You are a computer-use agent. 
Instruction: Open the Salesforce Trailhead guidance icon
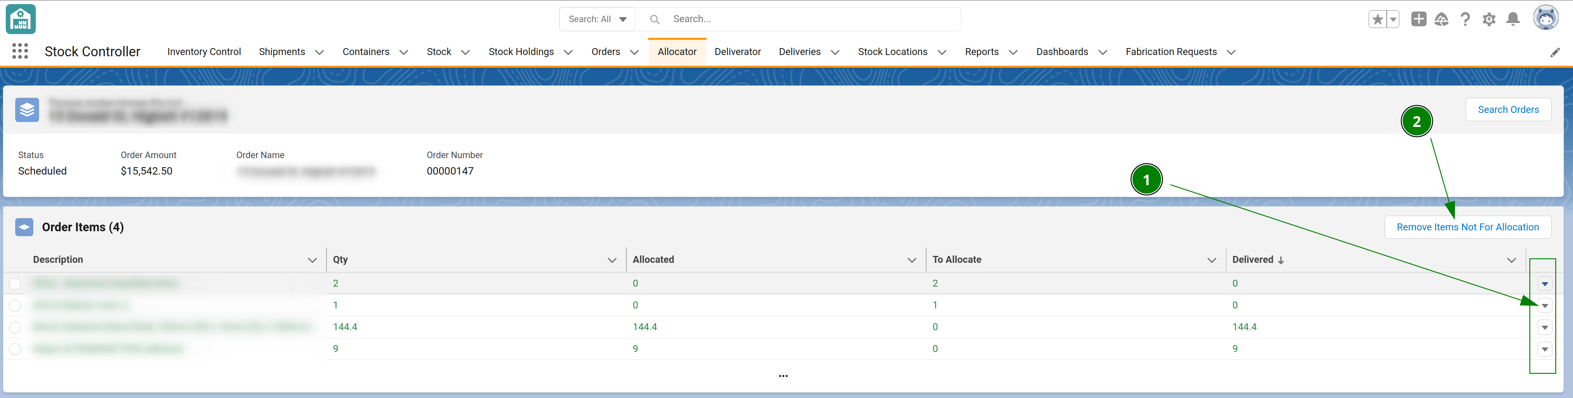[x=1442, y=19]
